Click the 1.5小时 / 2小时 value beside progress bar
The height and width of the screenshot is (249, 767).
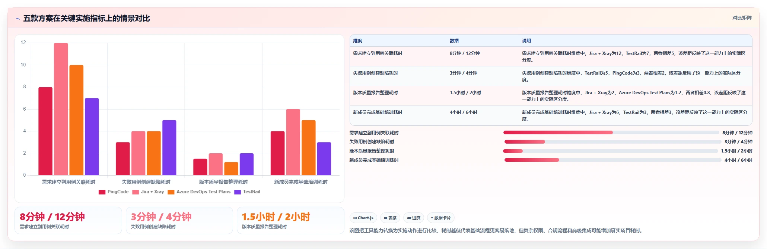tap(736, 151)
